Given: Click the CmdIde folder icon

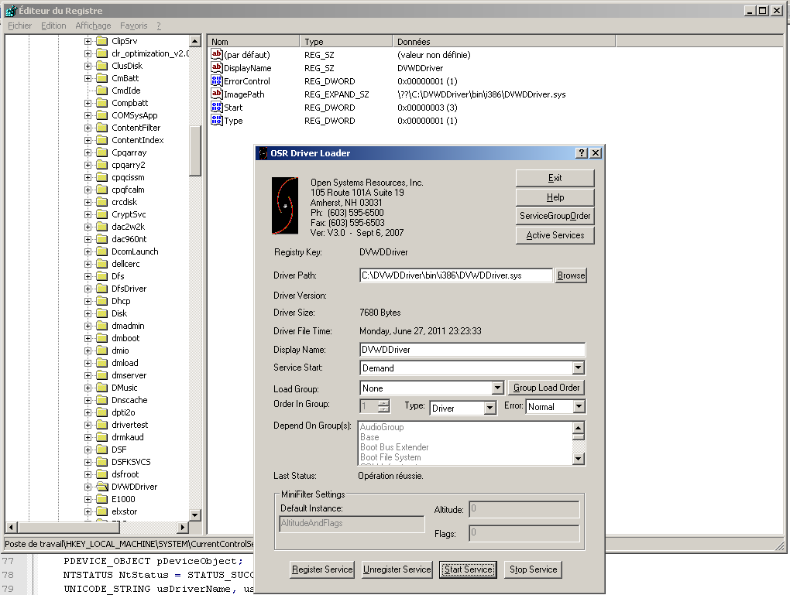Looking at the screenshot, I should pos(102,91).
